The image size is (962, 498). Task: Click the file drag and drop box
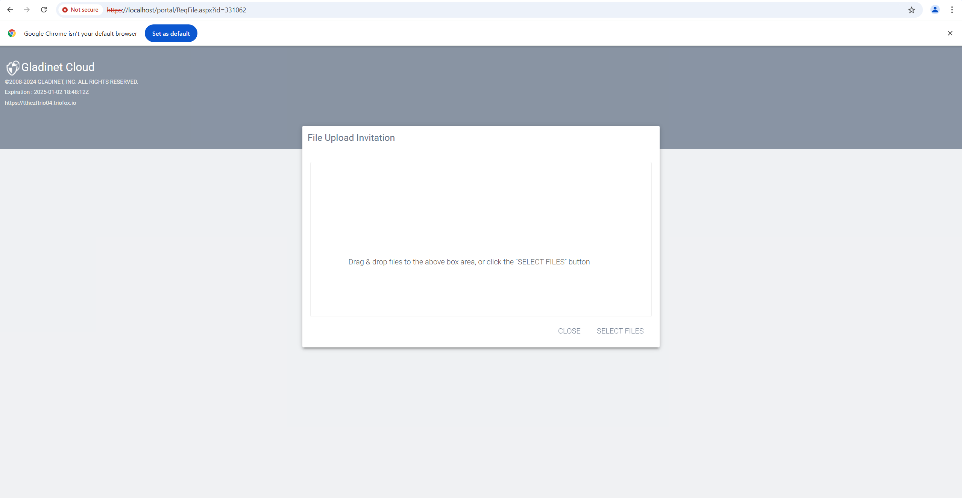click(481, 239)
